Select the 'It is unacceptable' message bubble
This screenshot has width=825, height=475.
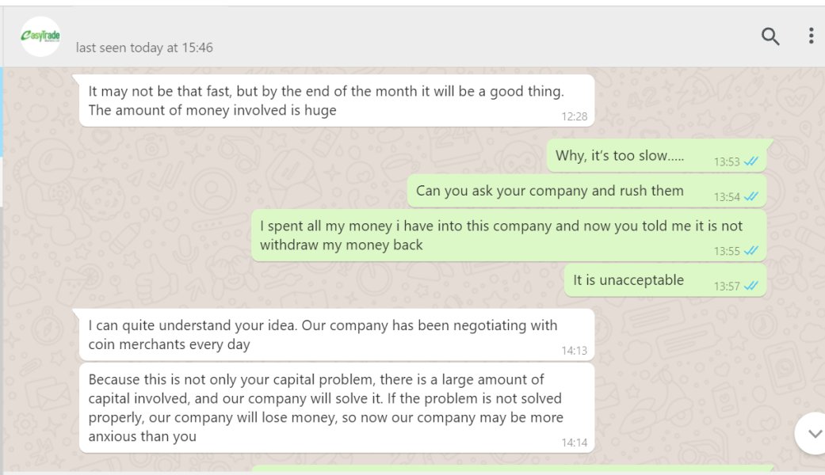coord(665,280)
